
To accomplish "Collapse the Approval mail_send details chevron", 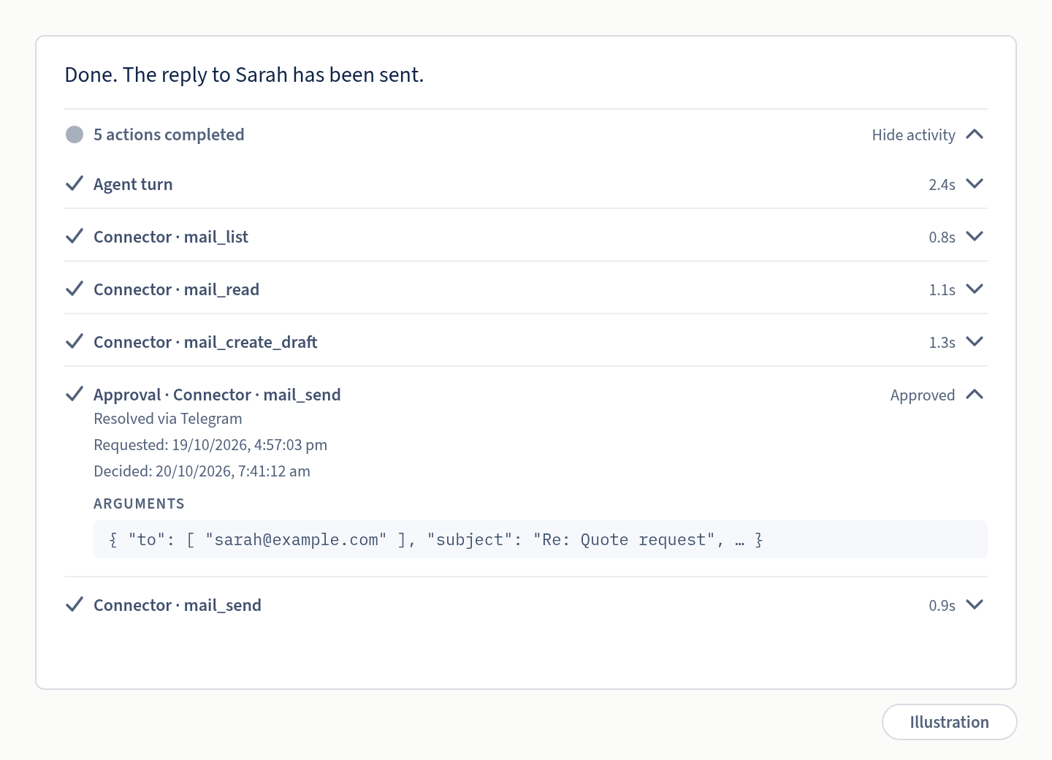I will [975, 395].
